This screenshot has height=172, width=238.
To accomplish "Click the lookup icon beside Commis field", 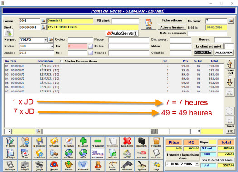I will click(44, 21).
